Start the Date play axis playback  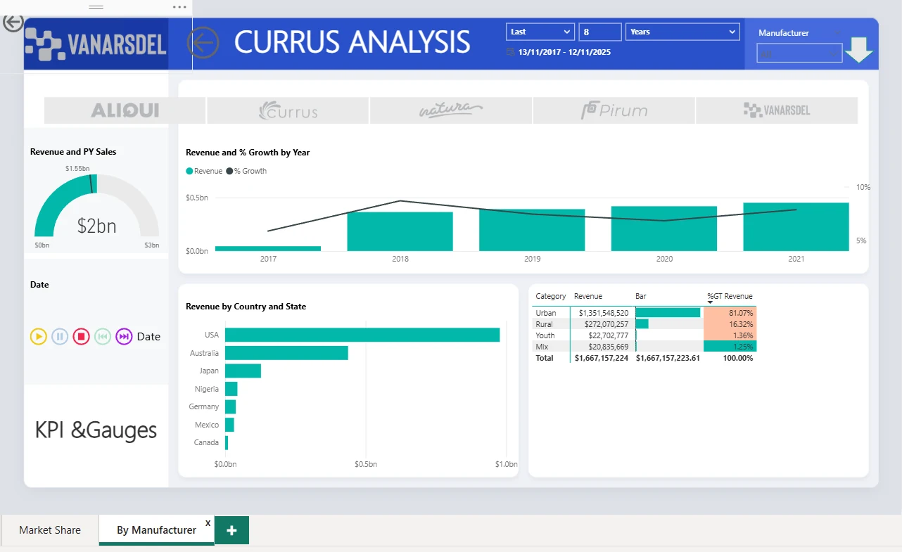pos(39,337)
